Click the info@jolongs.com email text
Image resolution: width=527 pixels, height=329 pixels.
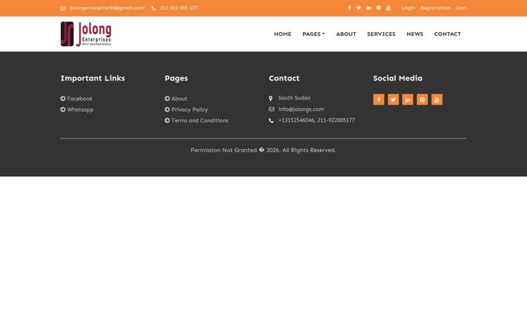coord(301,109)
